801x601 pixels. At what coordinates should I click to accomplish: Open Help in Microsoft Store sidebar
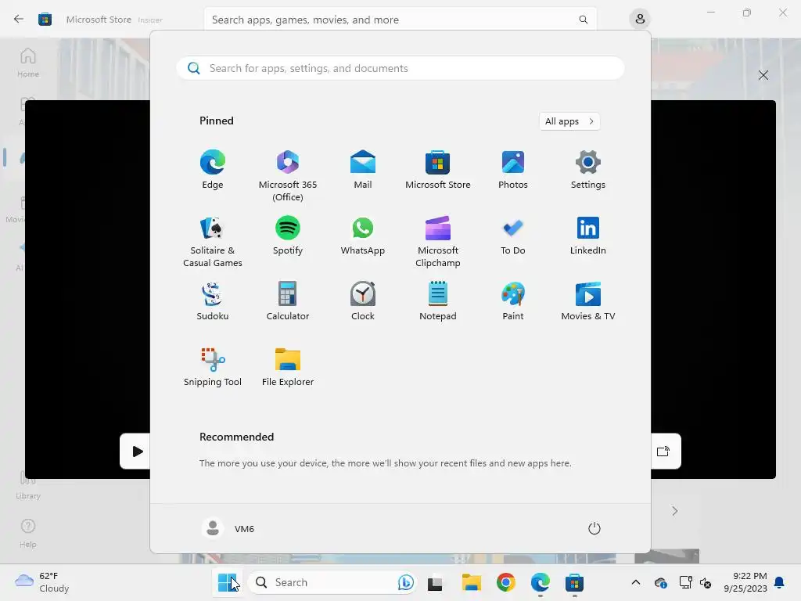pyautogui.click(x=28, y=534)
